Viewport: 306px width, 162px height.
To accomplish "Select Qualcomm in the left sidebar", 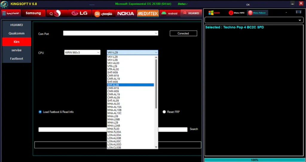I will pos(17,33).
